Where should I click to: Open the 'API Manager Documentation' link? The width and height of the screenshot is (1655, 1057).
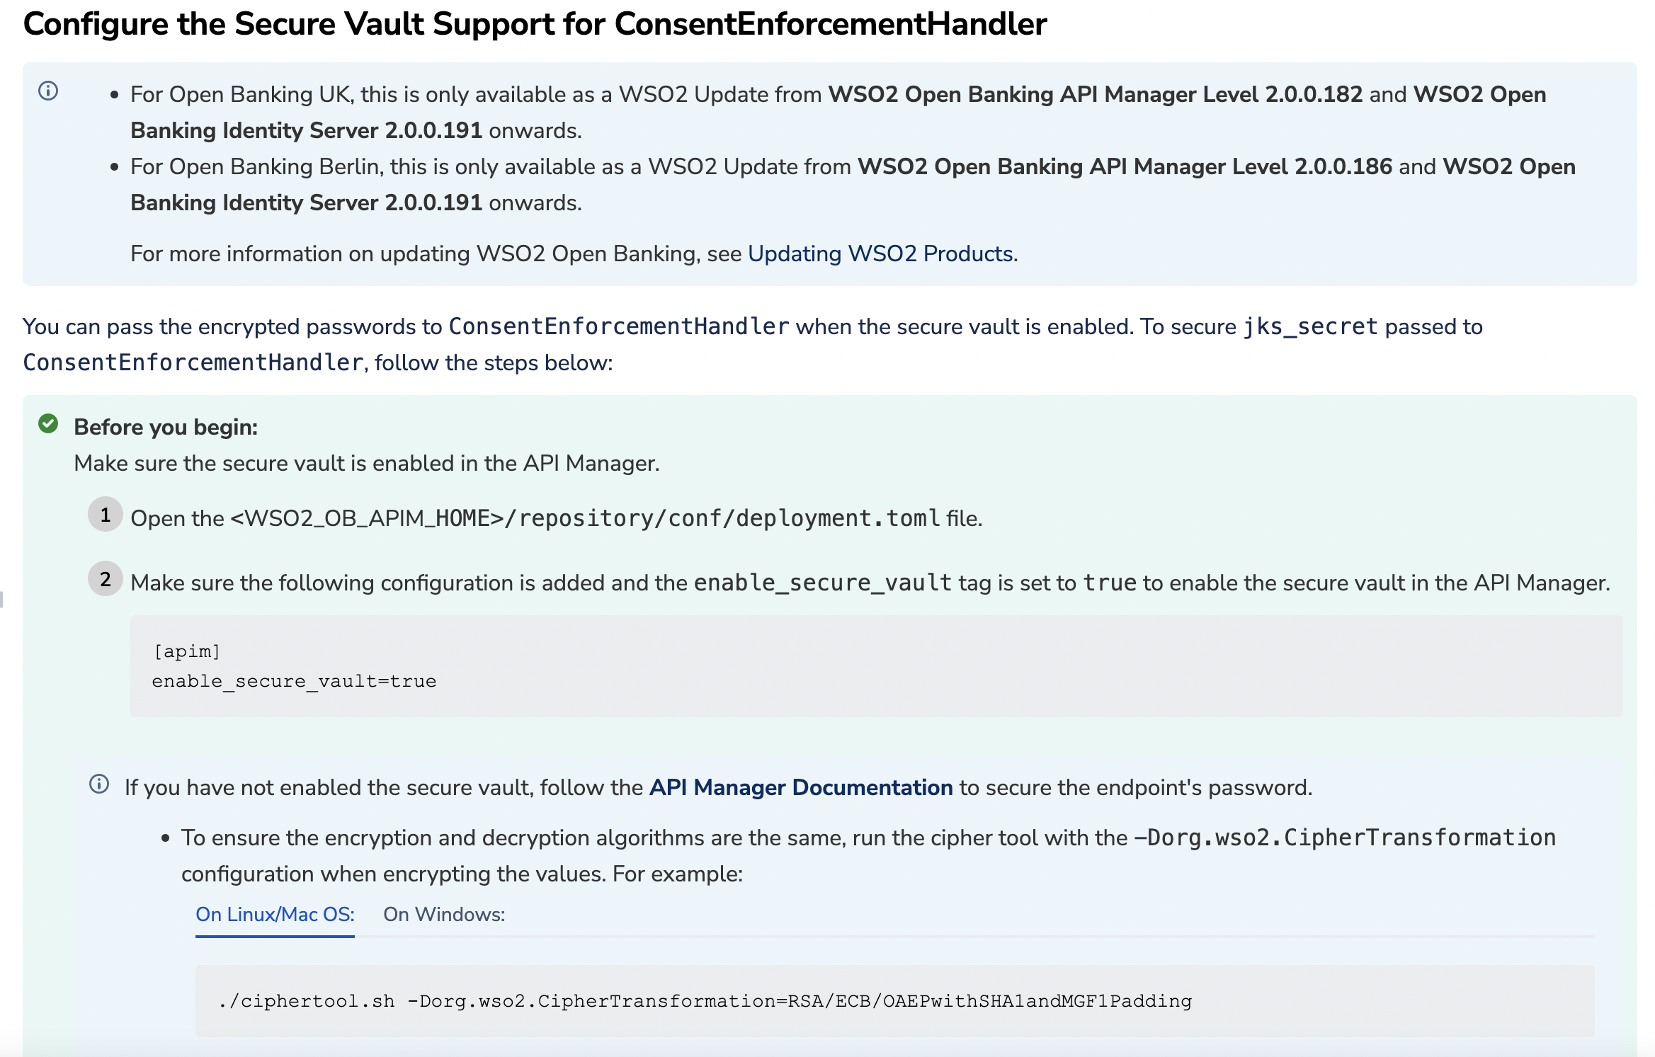[801, 787]
